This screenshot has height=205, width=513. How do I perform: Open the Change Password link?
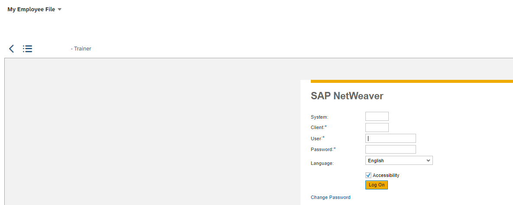(x=330, y=197)
